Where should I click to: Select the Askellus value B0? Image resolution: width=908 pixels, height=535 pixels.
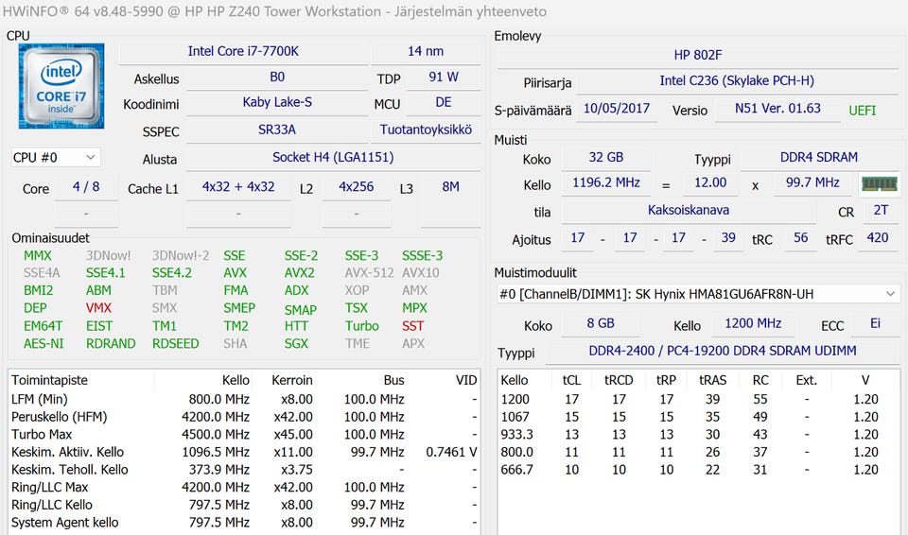pyautogui.click(x=277, y=78)
